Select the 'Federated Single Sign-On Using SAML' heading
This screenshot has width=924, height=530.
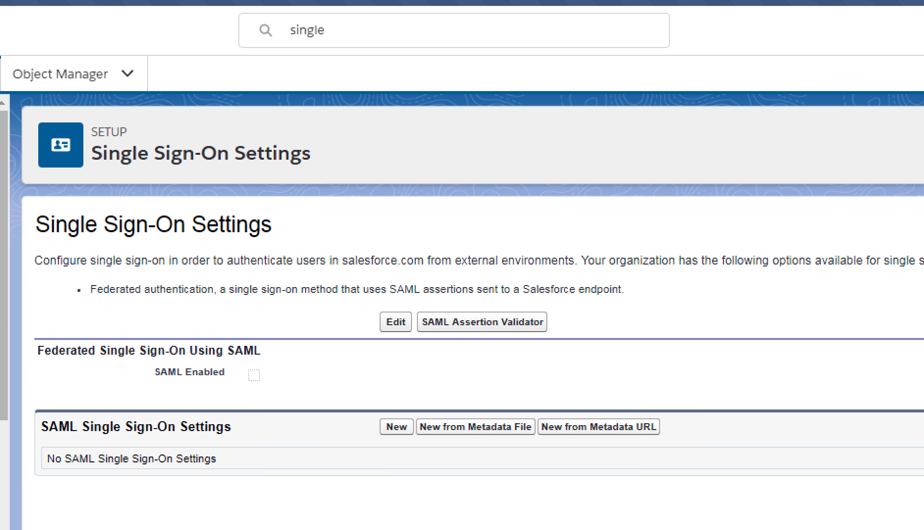(149, 351)
